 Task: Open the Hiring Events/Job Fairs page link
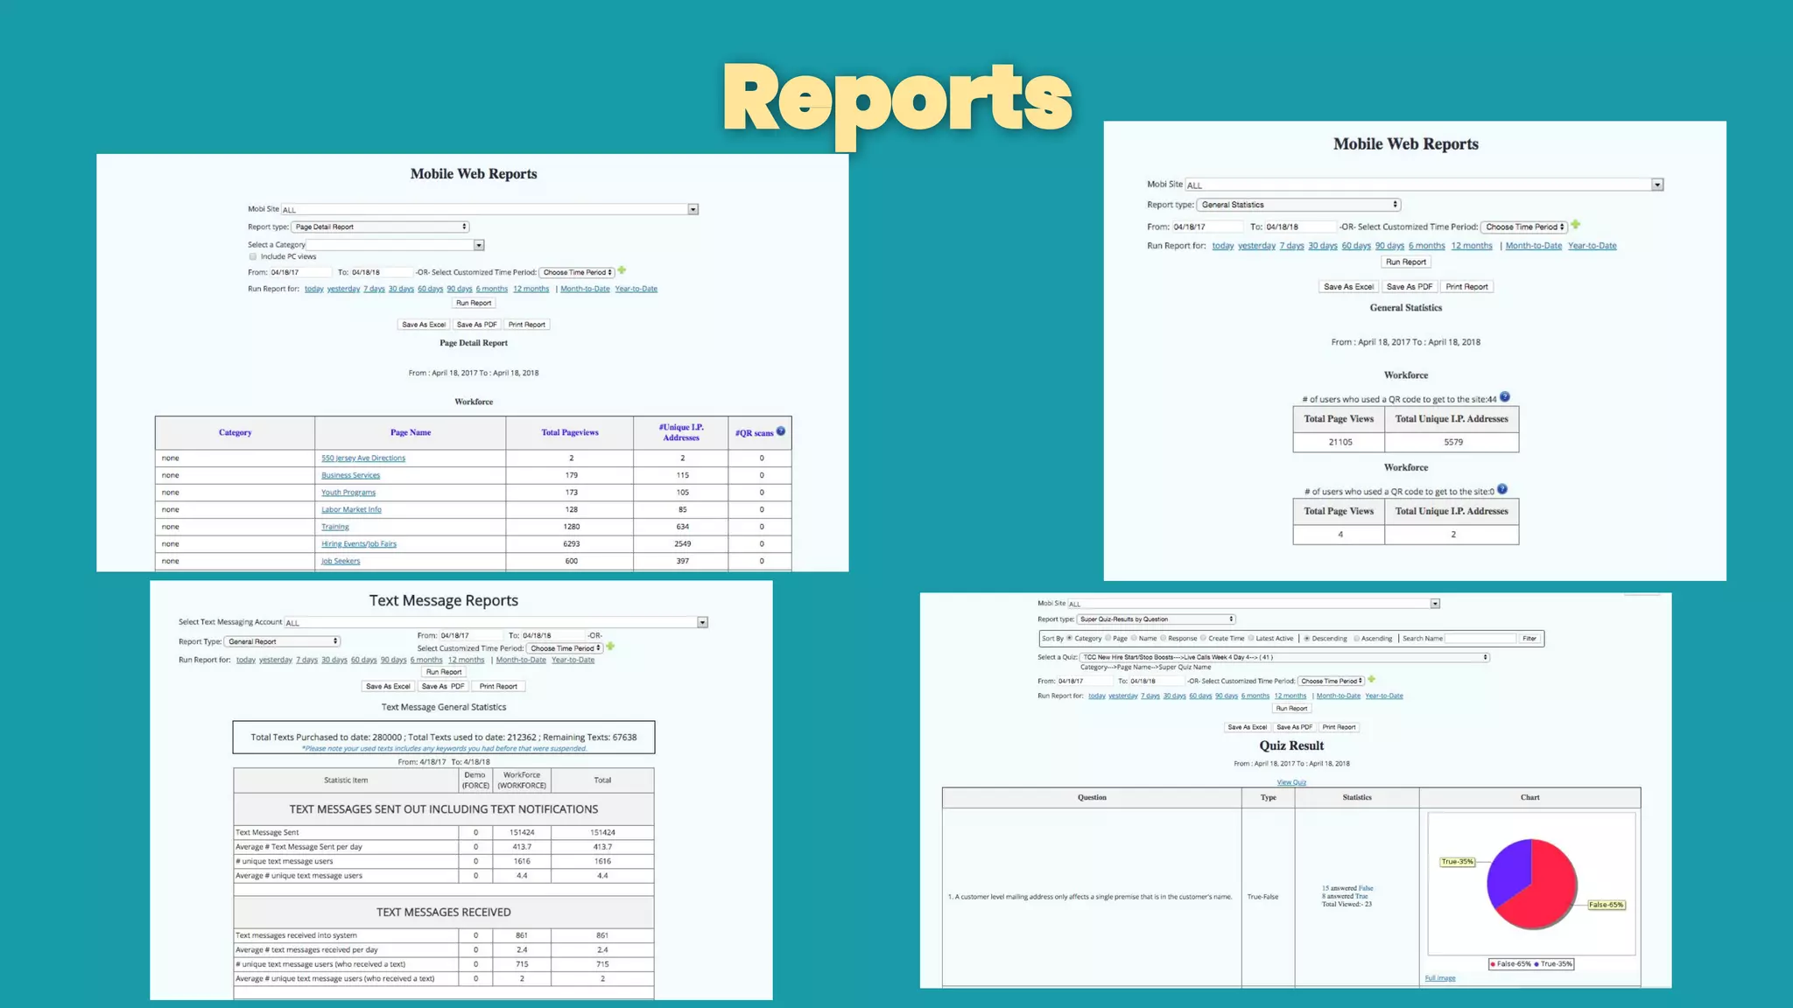click(358, 544)
